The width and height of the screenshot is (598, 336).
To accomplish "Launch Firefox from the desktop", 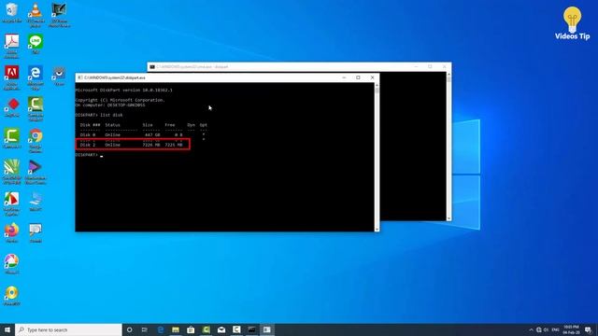I will [x=12, y=232].
